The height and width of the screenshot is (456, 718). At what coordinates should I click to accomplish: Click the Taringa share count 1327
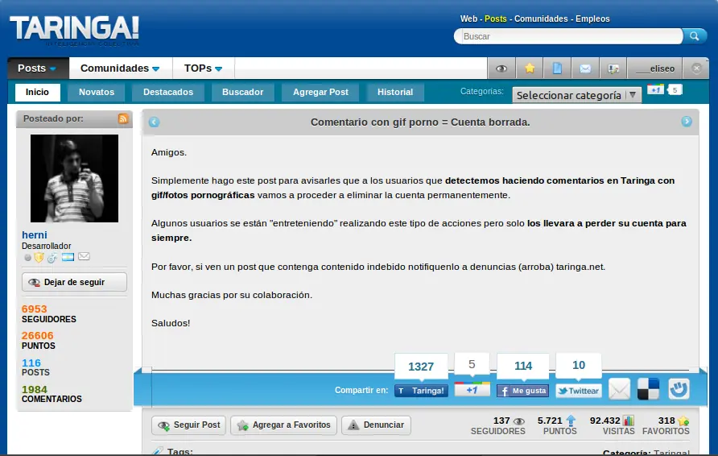click(x=421, y=367)
